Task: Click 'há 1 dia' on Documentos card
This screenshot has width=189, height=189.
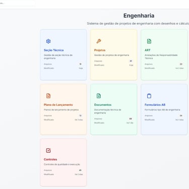Action: [130, 123]
